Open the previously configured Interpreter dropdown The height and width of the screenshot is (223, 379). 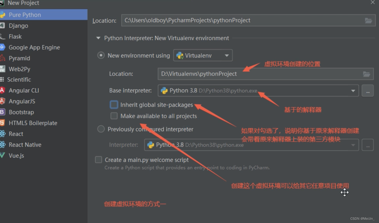[251, 145]
